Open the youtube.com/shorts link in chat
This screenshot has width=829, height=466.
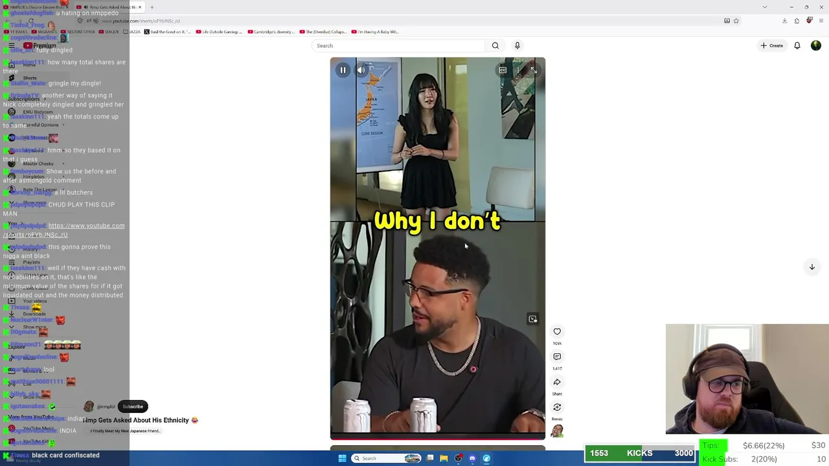(x=63, y=230)
